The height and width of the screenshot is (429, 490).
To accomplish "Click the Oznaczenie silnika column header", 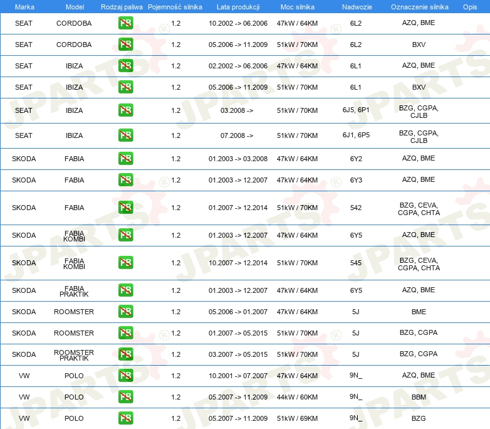I will (x=420, y=7).
